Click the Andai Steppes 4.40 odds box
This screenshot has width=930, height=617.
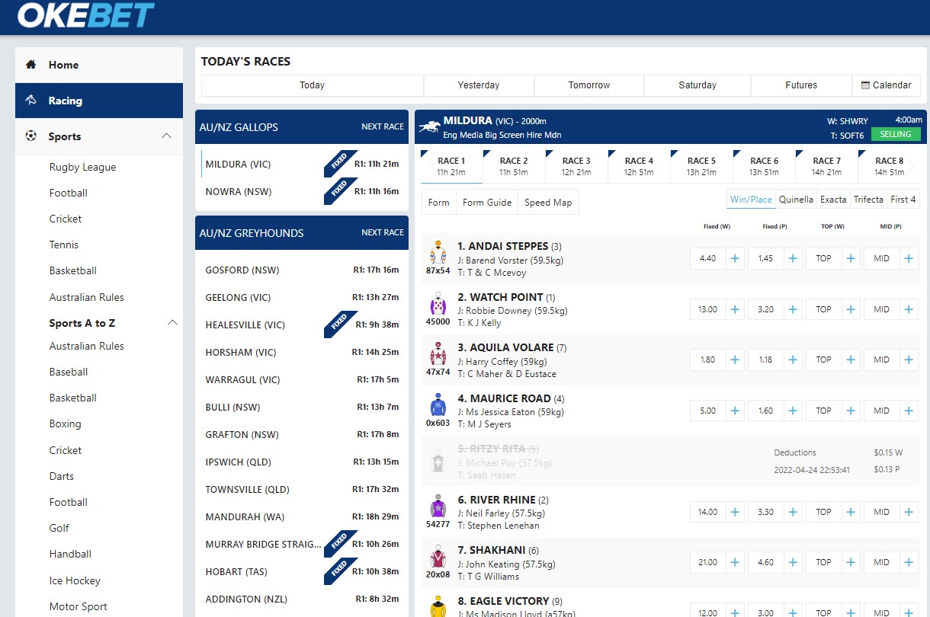pyautogui.click(x=707, y=258)
